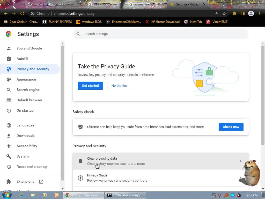
Task: Open a new tab with plus button
Action: click(x=214, y=4)
